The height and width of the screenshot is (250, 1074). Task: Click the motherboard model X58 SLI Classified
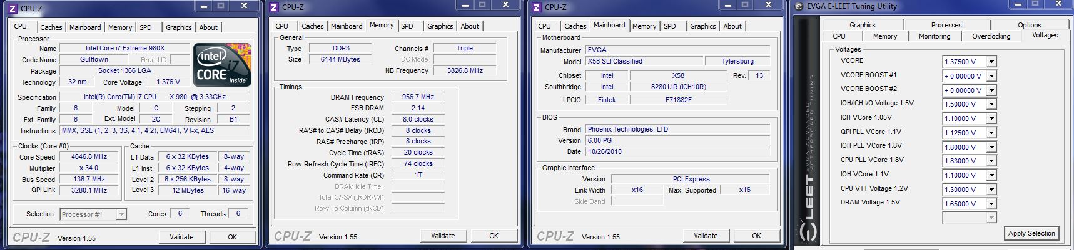point(643,61)
